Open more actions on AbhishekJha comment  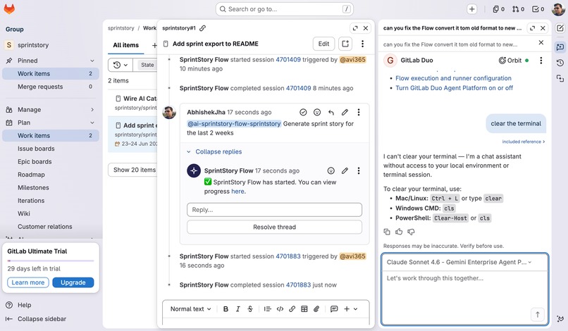(x=359, y=112)
